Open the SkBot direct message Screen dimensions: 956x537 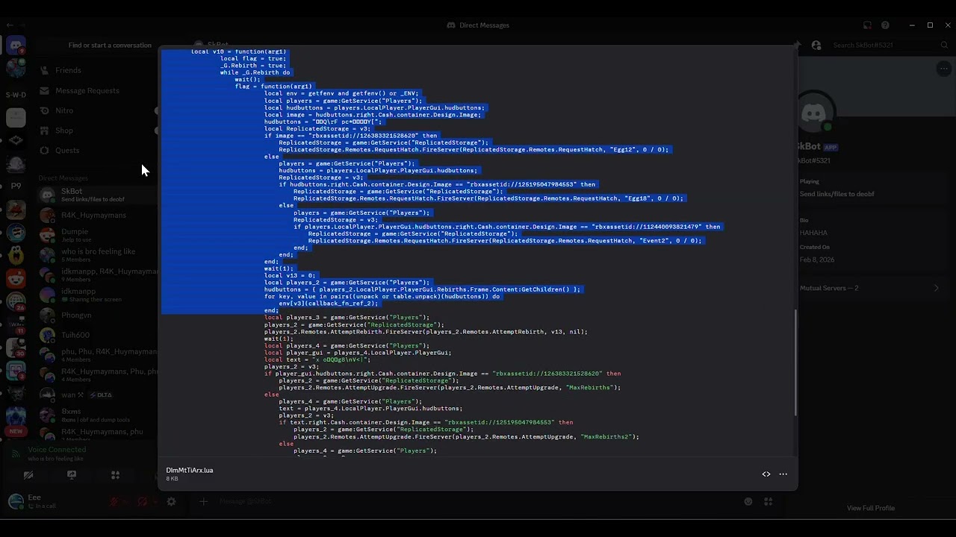[97, 195]
